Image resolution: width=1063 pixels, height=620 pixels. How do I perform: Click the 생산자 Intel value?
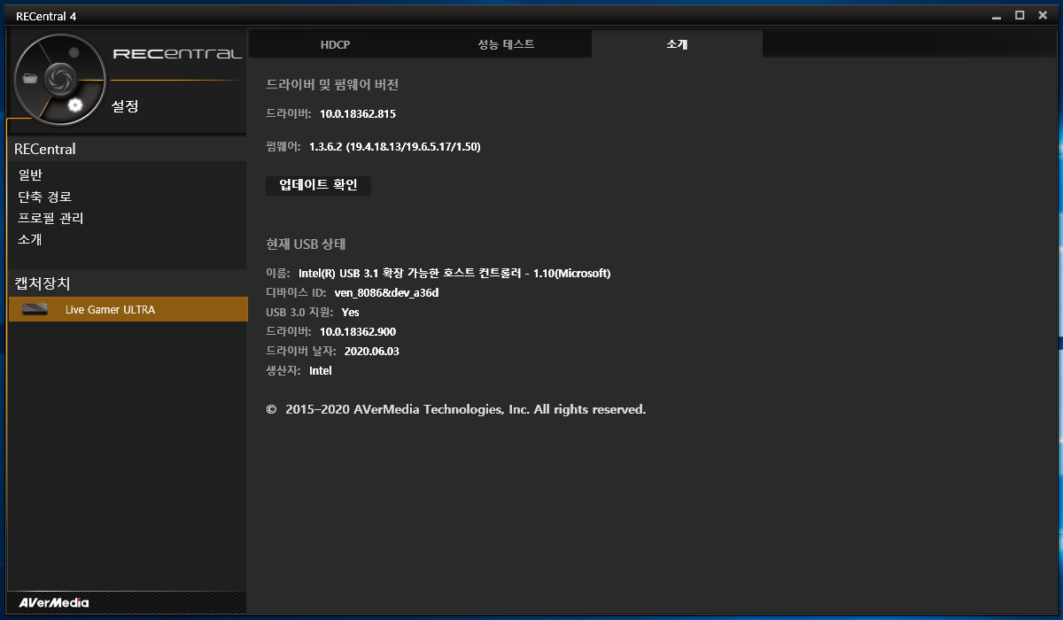click(x=321, y=371)
